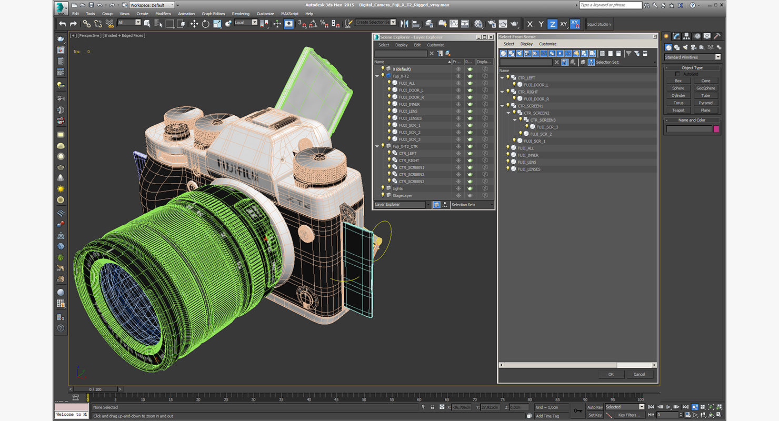The width and height of the screenshot is (779, 421).
Task: Click the Key Filters... button
Action: [629, 415]
